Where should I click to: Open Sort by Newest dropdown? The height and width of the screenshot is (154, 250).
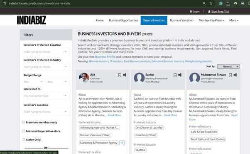coord(228,66)
